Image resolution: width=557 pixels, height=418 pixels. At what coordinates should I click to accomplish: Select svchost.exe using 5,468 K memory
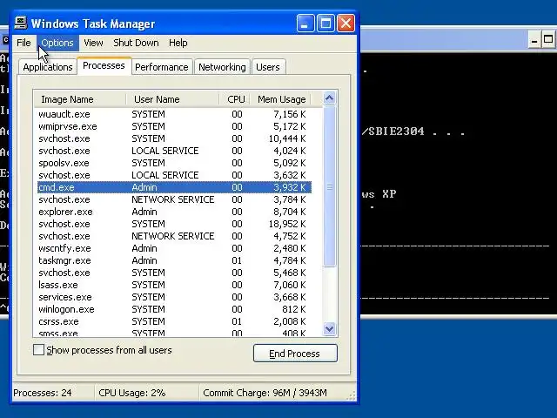(174, 273)
